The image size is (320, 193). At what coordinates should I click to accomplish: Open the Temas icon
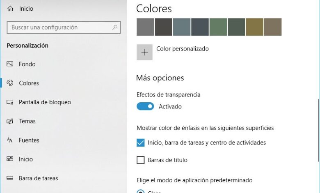coord(10,121)
